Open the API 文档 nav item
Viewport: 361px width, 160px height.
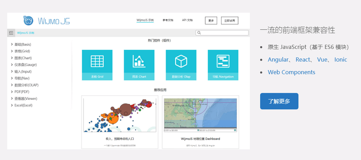[187, 20]
